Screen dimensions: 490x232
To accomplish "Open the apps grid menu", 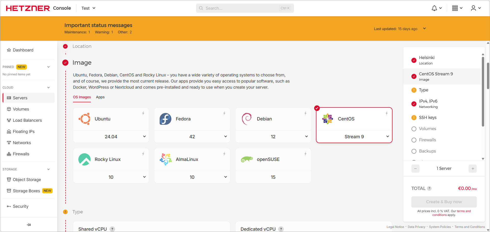I will click(455, 8).
